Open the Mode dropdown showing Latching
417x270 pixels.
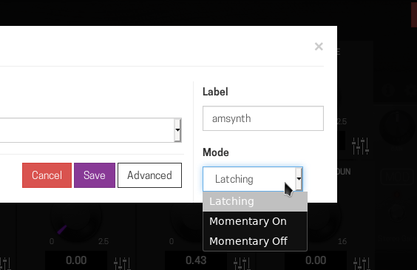pyautogui.click(x=253, y=179)
